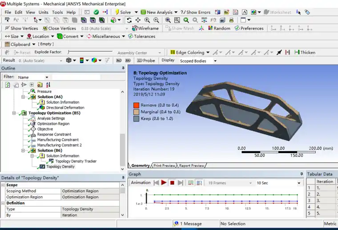Collapse the Definition section in Details
This screenshot has height=230, width=338.
3,203
